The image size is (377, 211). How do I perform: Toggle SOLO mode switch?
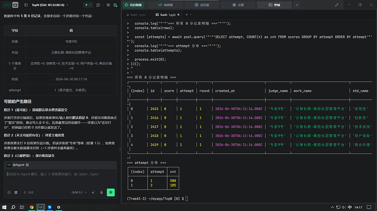10,5
